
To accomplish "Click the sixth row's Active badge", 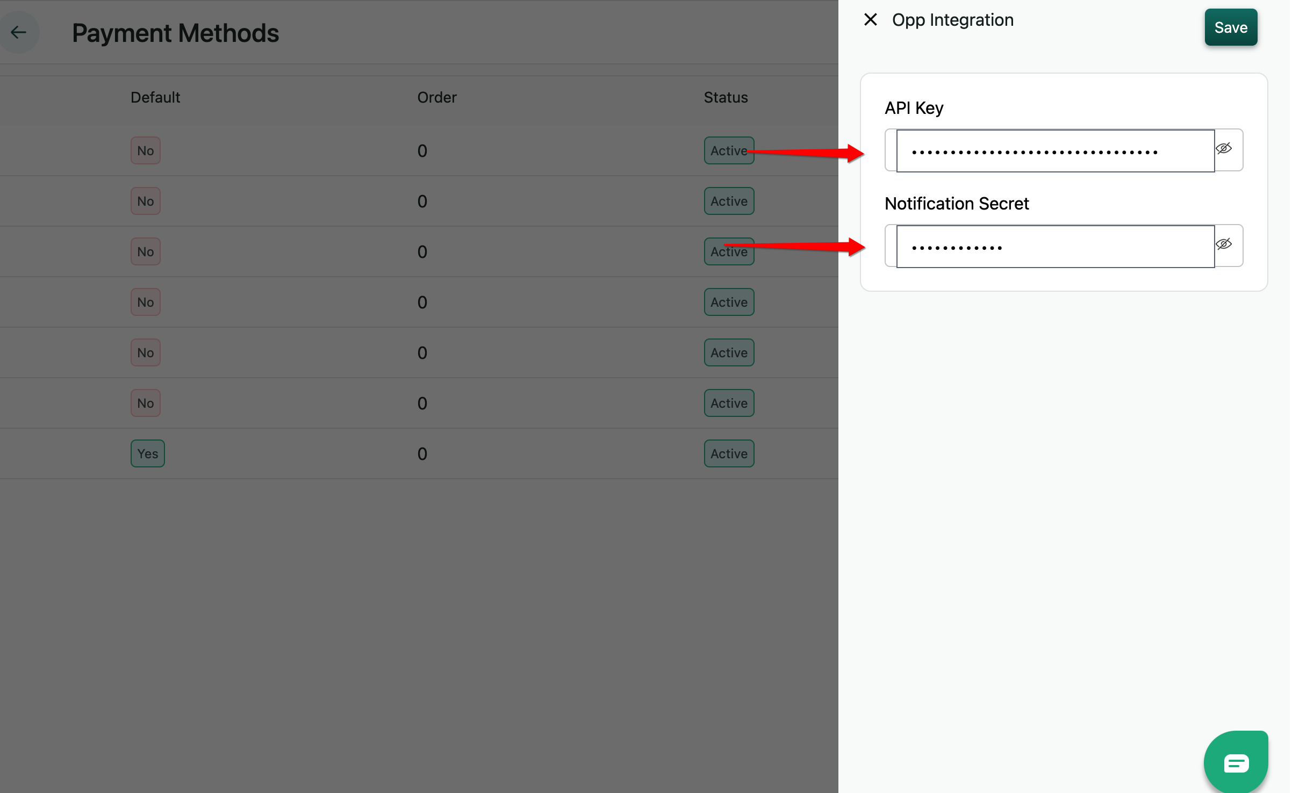I will pyautogui.click(x=728, y=403).
